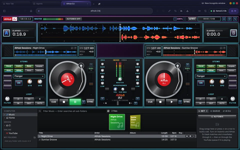Image resolution: width=240 pixels, height=150 pixels.
Task: Select deck A indicator button
Action: coord(6,33)
